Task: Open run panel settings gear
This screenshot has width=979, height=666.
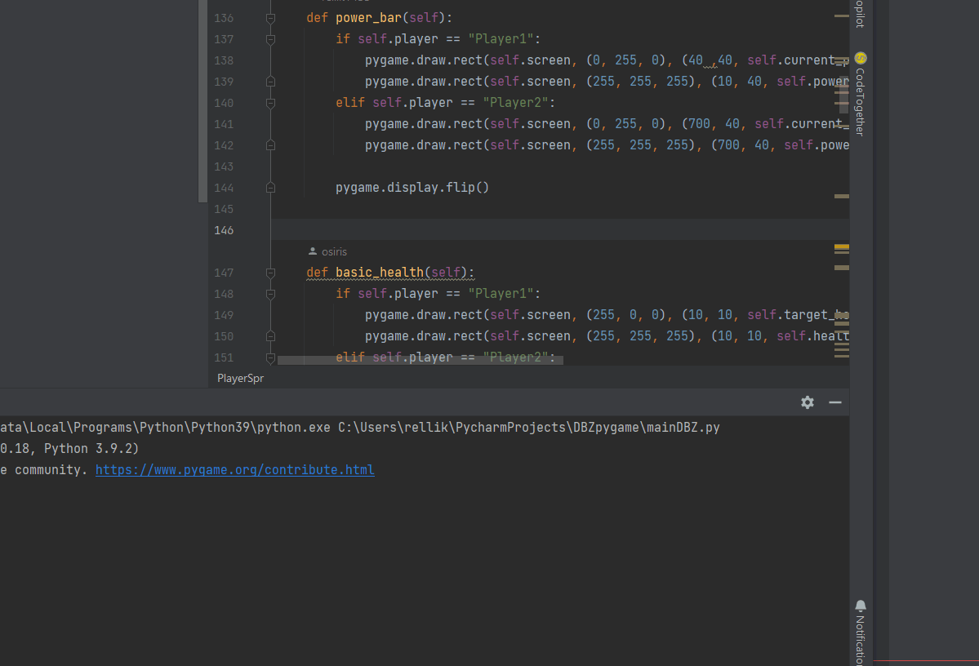Action: tap(808, 402)
